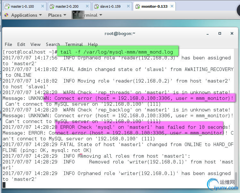Close the master1-0.100 tab
This screenshot has width=240, height=193.
pos(43,6)
